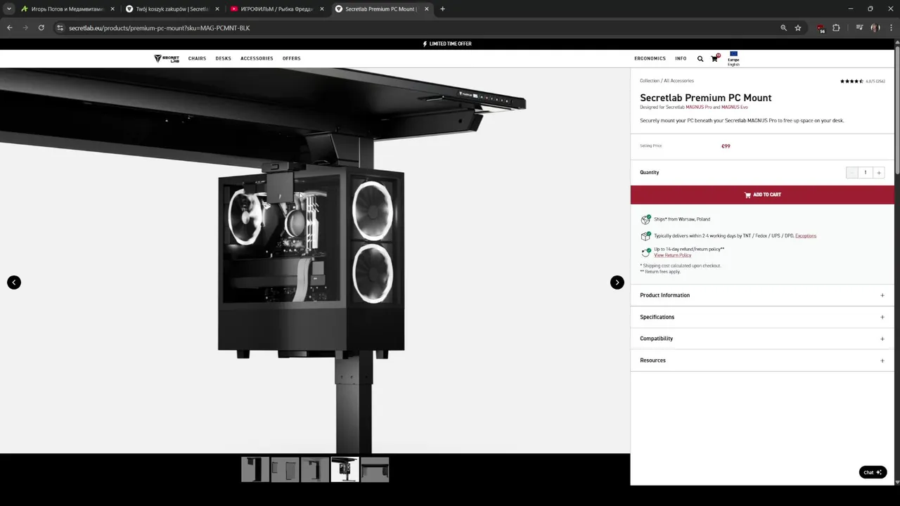This screenshot has width=900, height=506.
Task: Open the INFO menu
Action: click(681, 58)
